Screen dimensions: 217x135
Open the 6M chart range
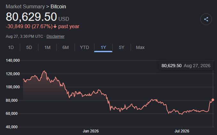(x=66, y=47)
